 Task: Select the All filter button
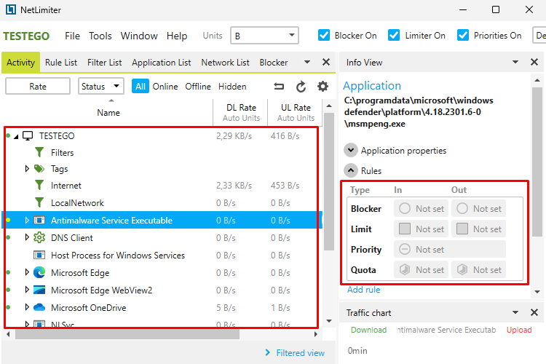pyautogui.click(x=141, y=86)
